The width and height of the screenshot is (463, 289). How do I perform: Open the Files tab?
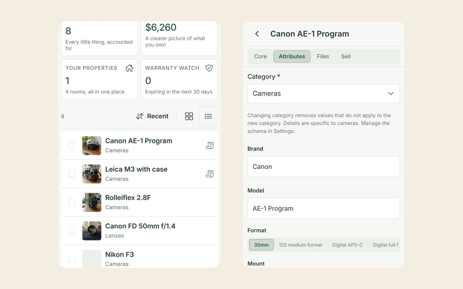point(323,56)
